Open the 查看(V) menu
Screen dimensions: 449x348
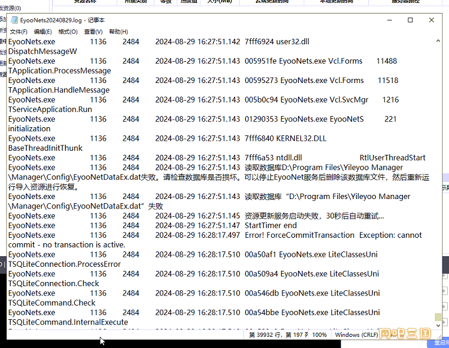[x=93, y=32]
